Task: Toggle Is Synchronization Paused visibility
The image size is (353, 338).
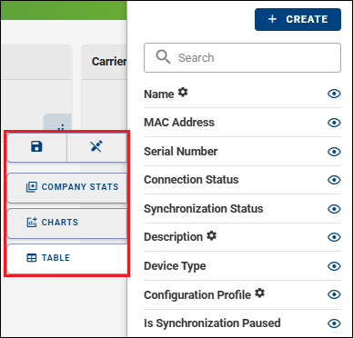Action: click(334, 323)
